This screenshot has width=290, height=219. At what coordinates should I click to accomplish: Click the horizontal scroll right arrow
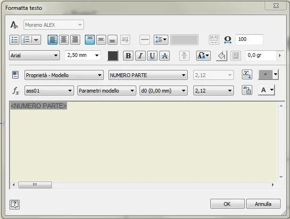[x=273, y=185]
